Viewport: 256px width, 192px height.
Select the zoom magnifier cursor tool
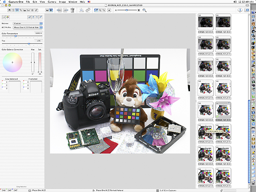click(x=100, y=10)
